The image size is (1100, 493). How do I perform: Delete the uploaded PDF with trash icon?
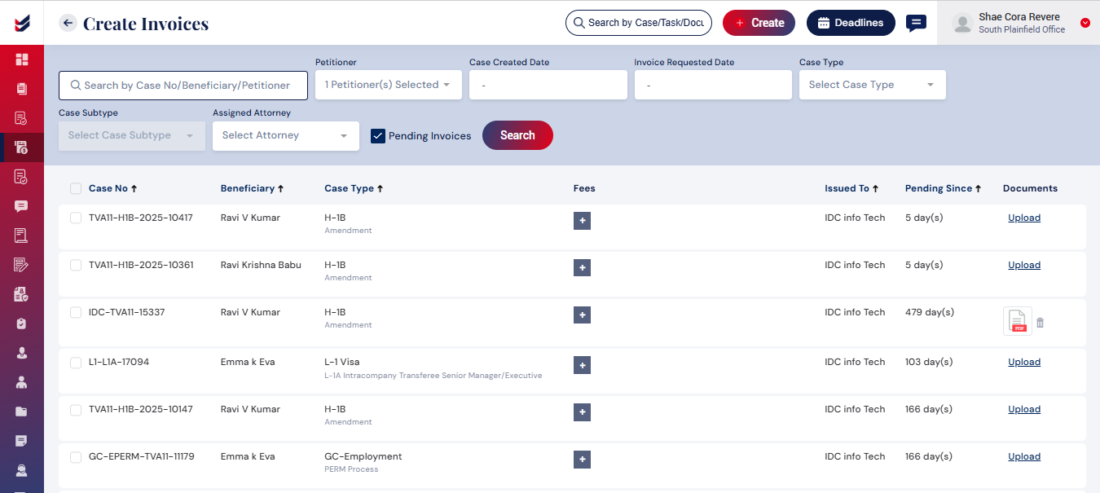(1040, 323)
